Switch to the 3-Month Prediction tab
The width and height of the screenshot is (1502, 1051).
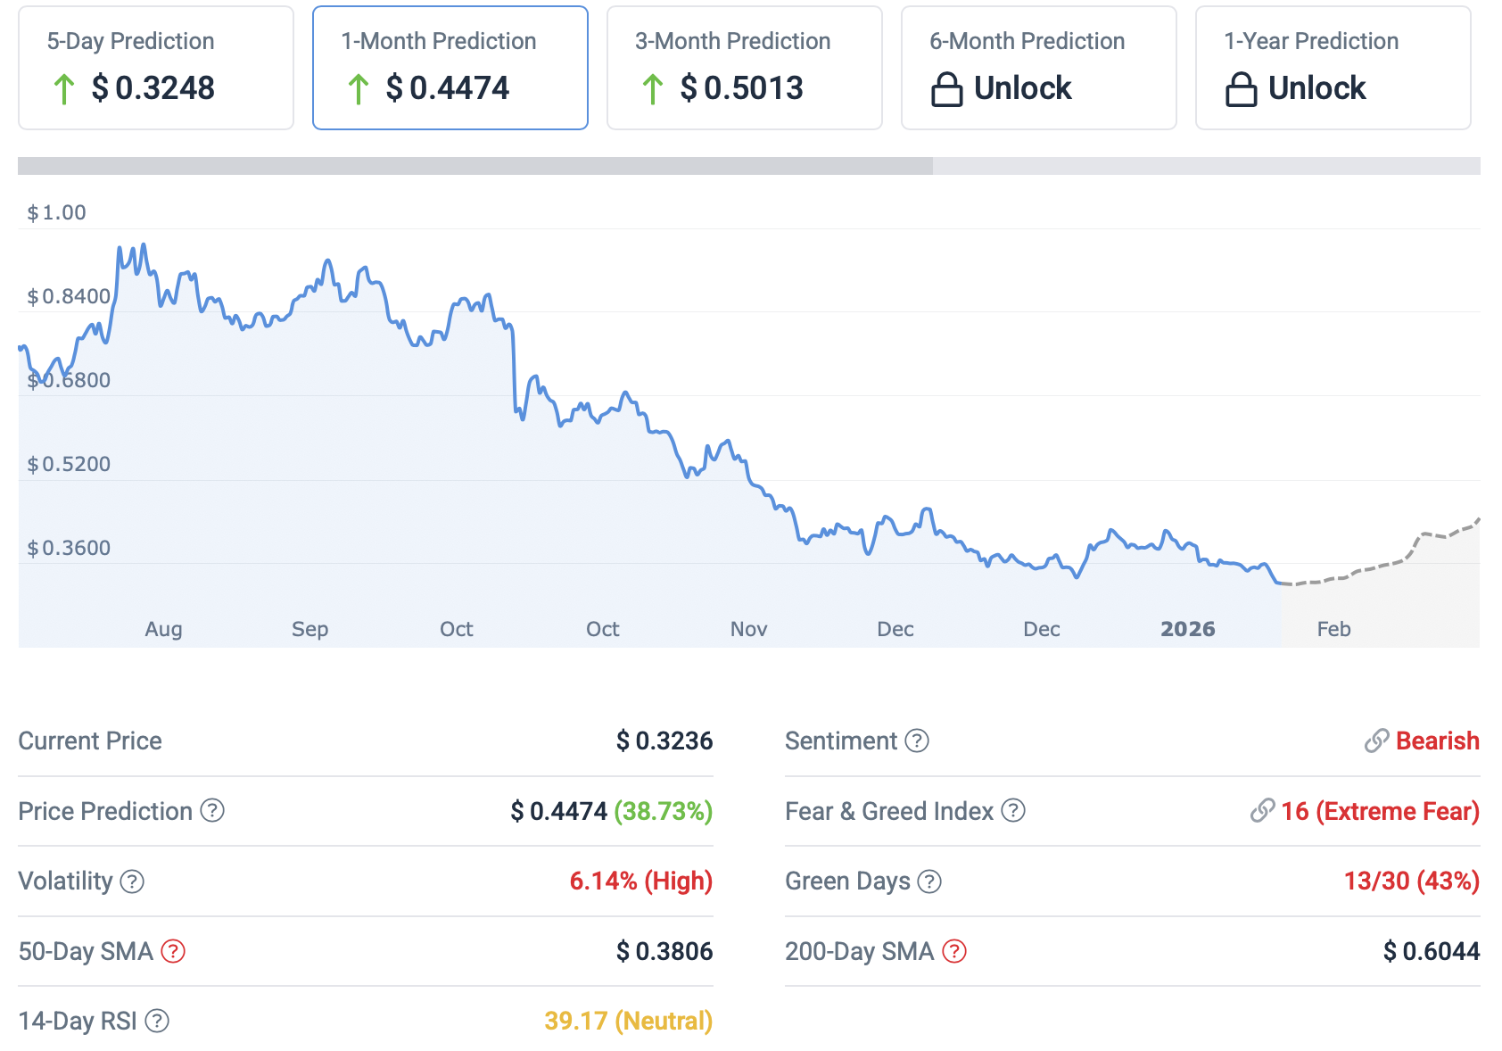[744, 68]
